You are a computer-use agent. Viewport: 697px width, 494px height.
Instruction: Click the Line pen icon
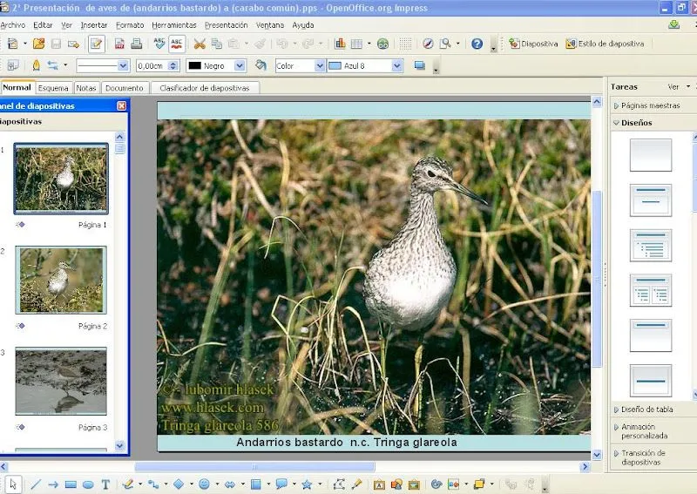tap(36, 65)
